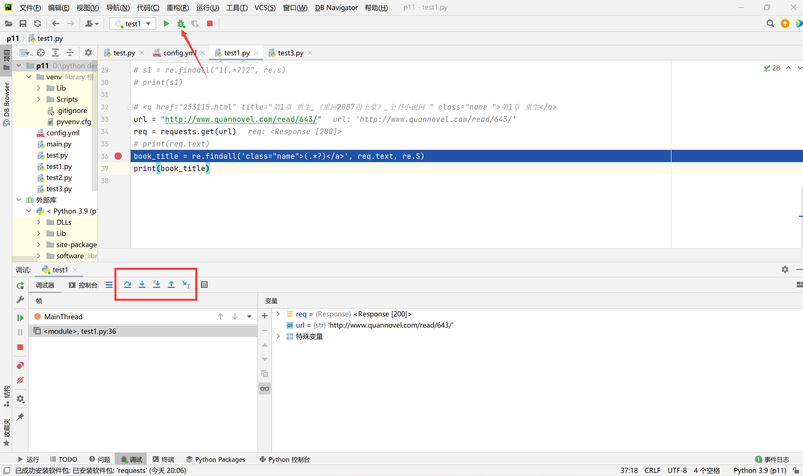
Task: Click View Breakpoints red circles icon
Action: (20, 365)
